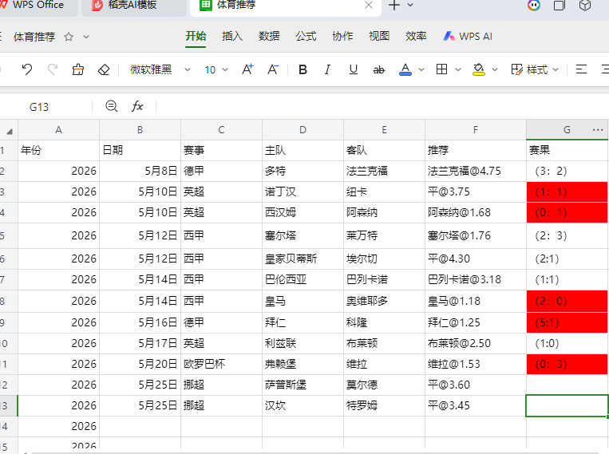Image resolution: width=609 pixels, height=454 pixels.
Task: Select column D header
Action: (303, 130)
